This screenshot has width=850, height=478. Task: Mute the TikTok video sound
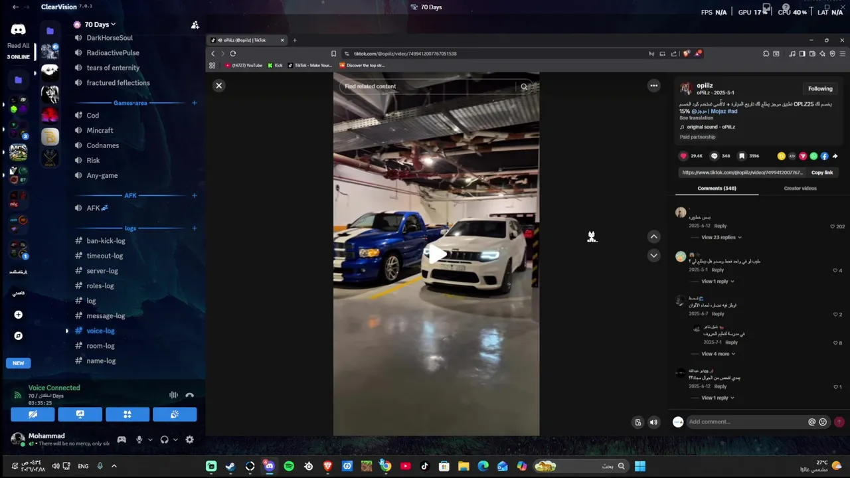click(x=653, y=422)
